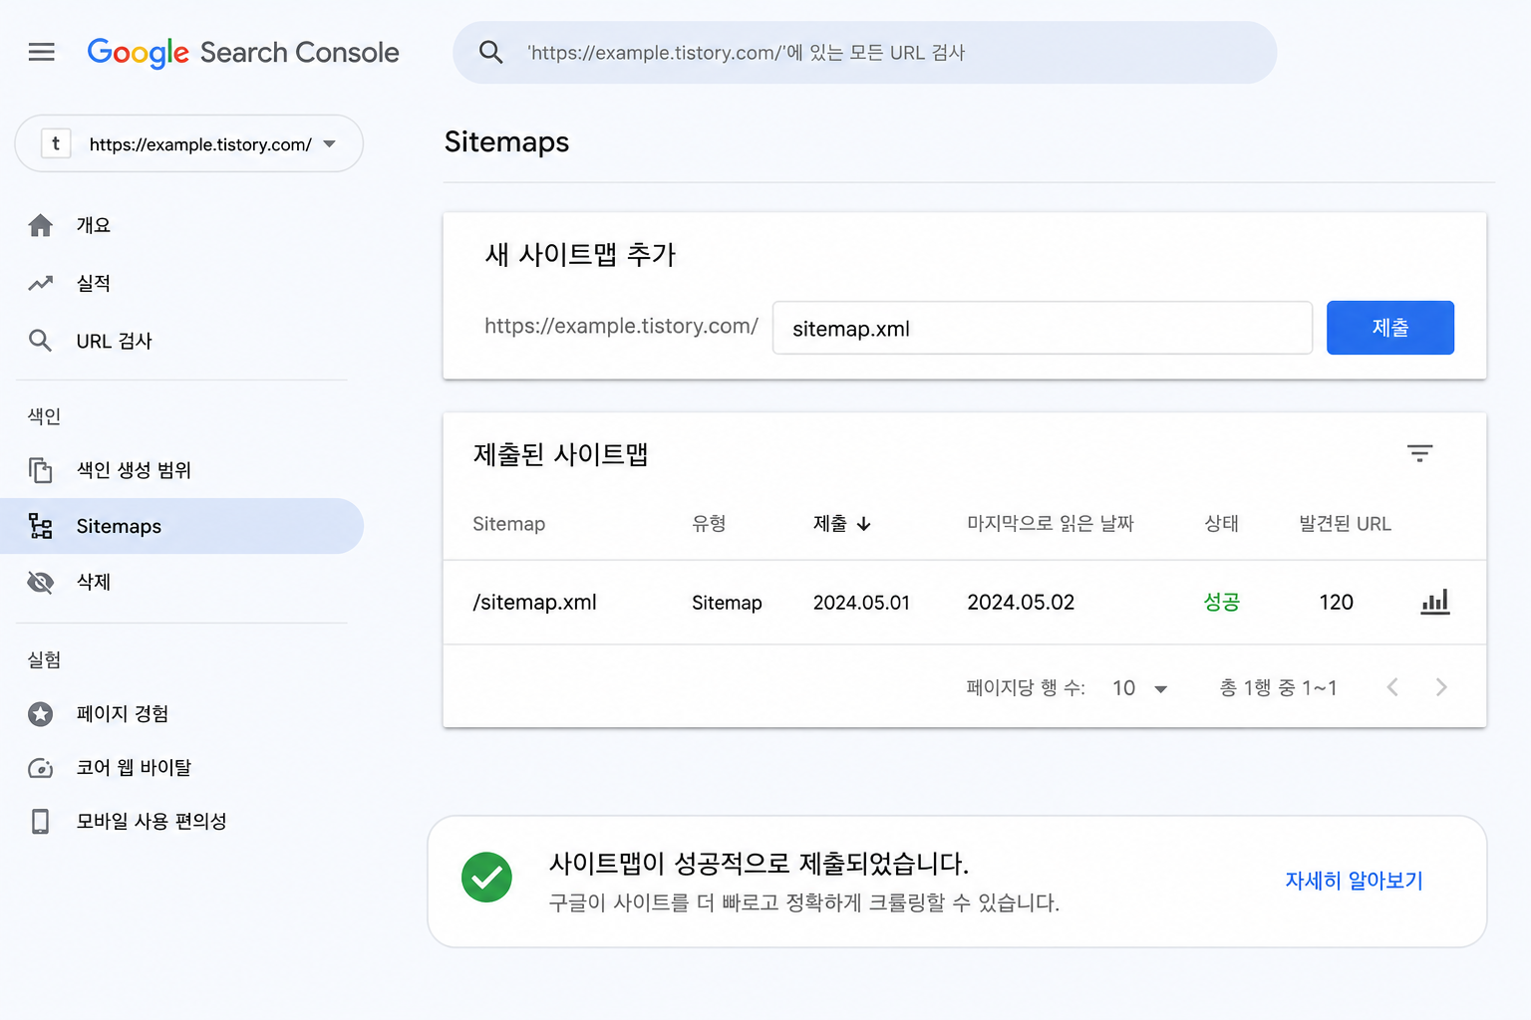1531x1020 pixels.
Task: Click the pages icon beside 색인 생성 범위
Action: [40, 469]
